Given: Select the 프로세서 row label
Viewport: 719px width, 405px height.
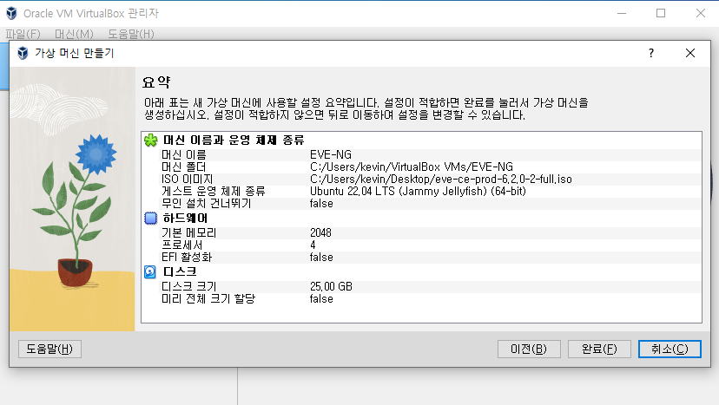Looking at the screenshot, I should point(181,245).
